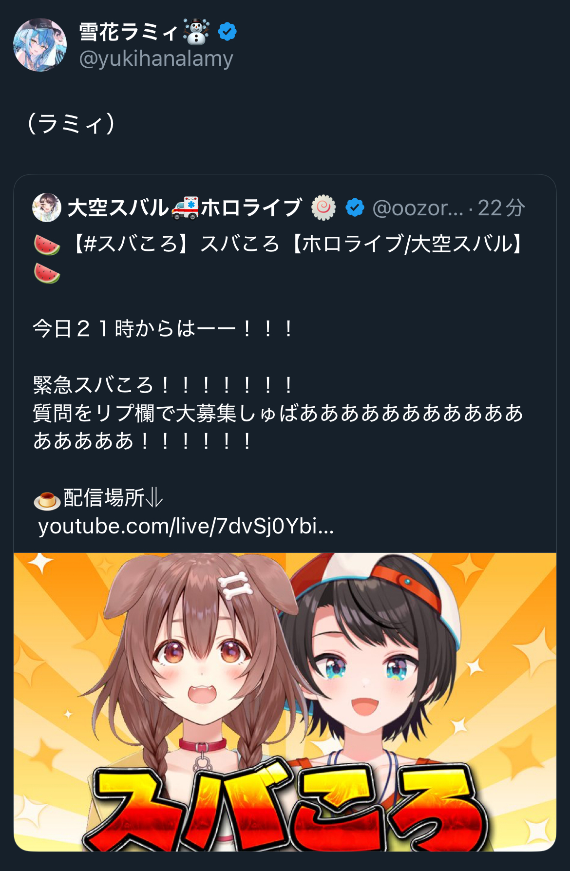Click the 雪花ラミィ display name
570x871 pixels.
(x=129, y=32)
